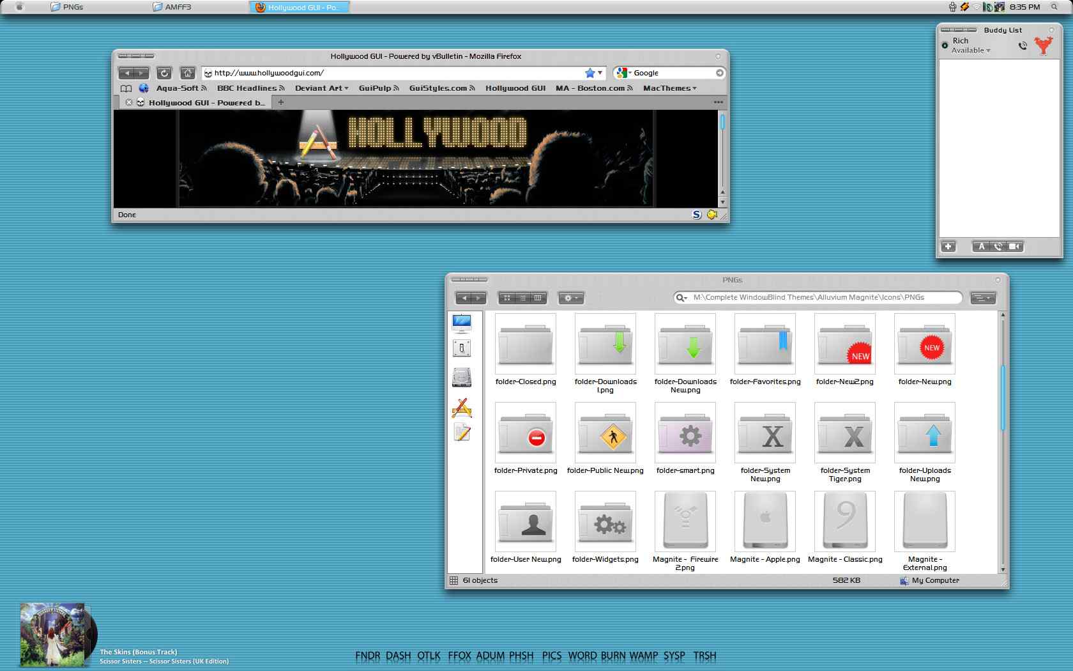The image size is (1073, 671).
Task: Open the Firefox home page button
Action: point(187,73)
